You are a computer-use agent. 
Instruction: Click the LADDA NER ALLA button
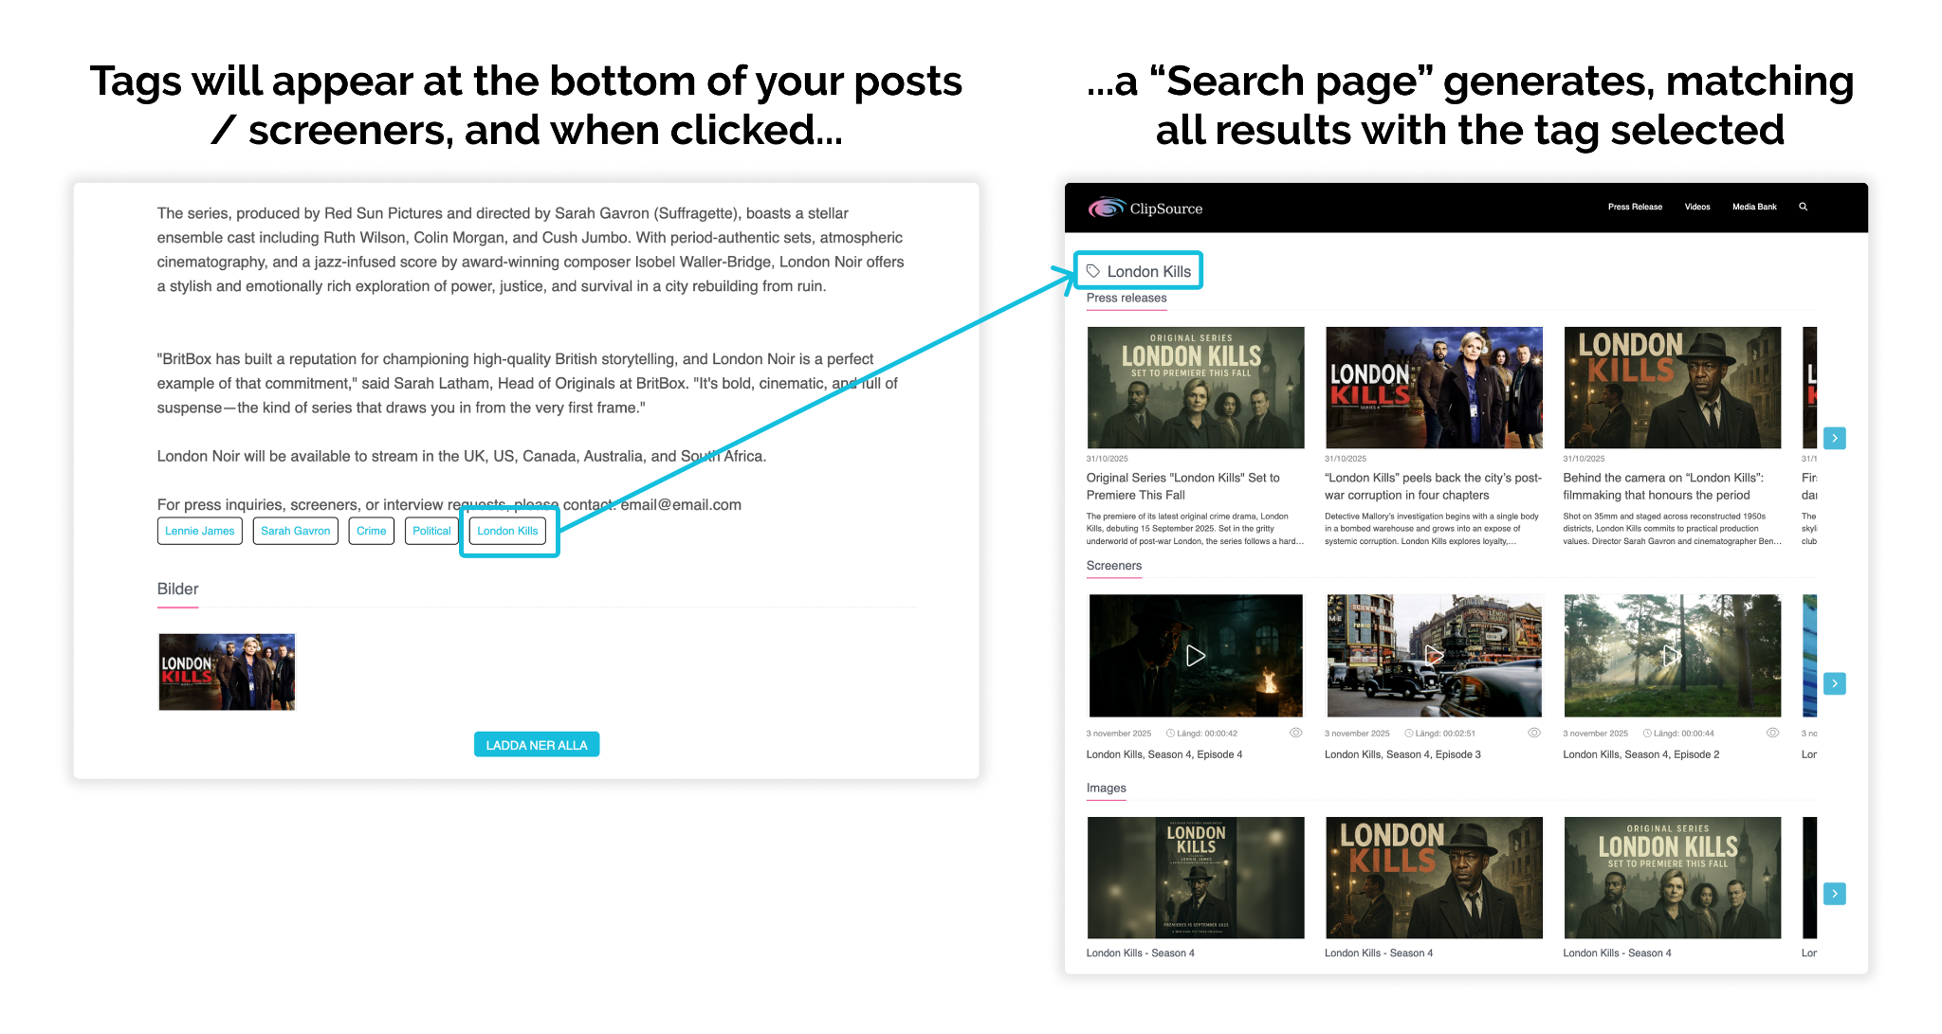click(536, 745)
